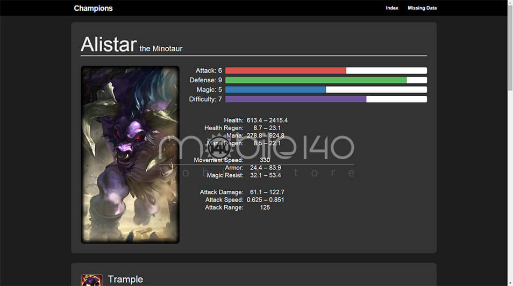
Task: Click the subtitle "the Minotaur"
Action: click(x=161, y=48)
